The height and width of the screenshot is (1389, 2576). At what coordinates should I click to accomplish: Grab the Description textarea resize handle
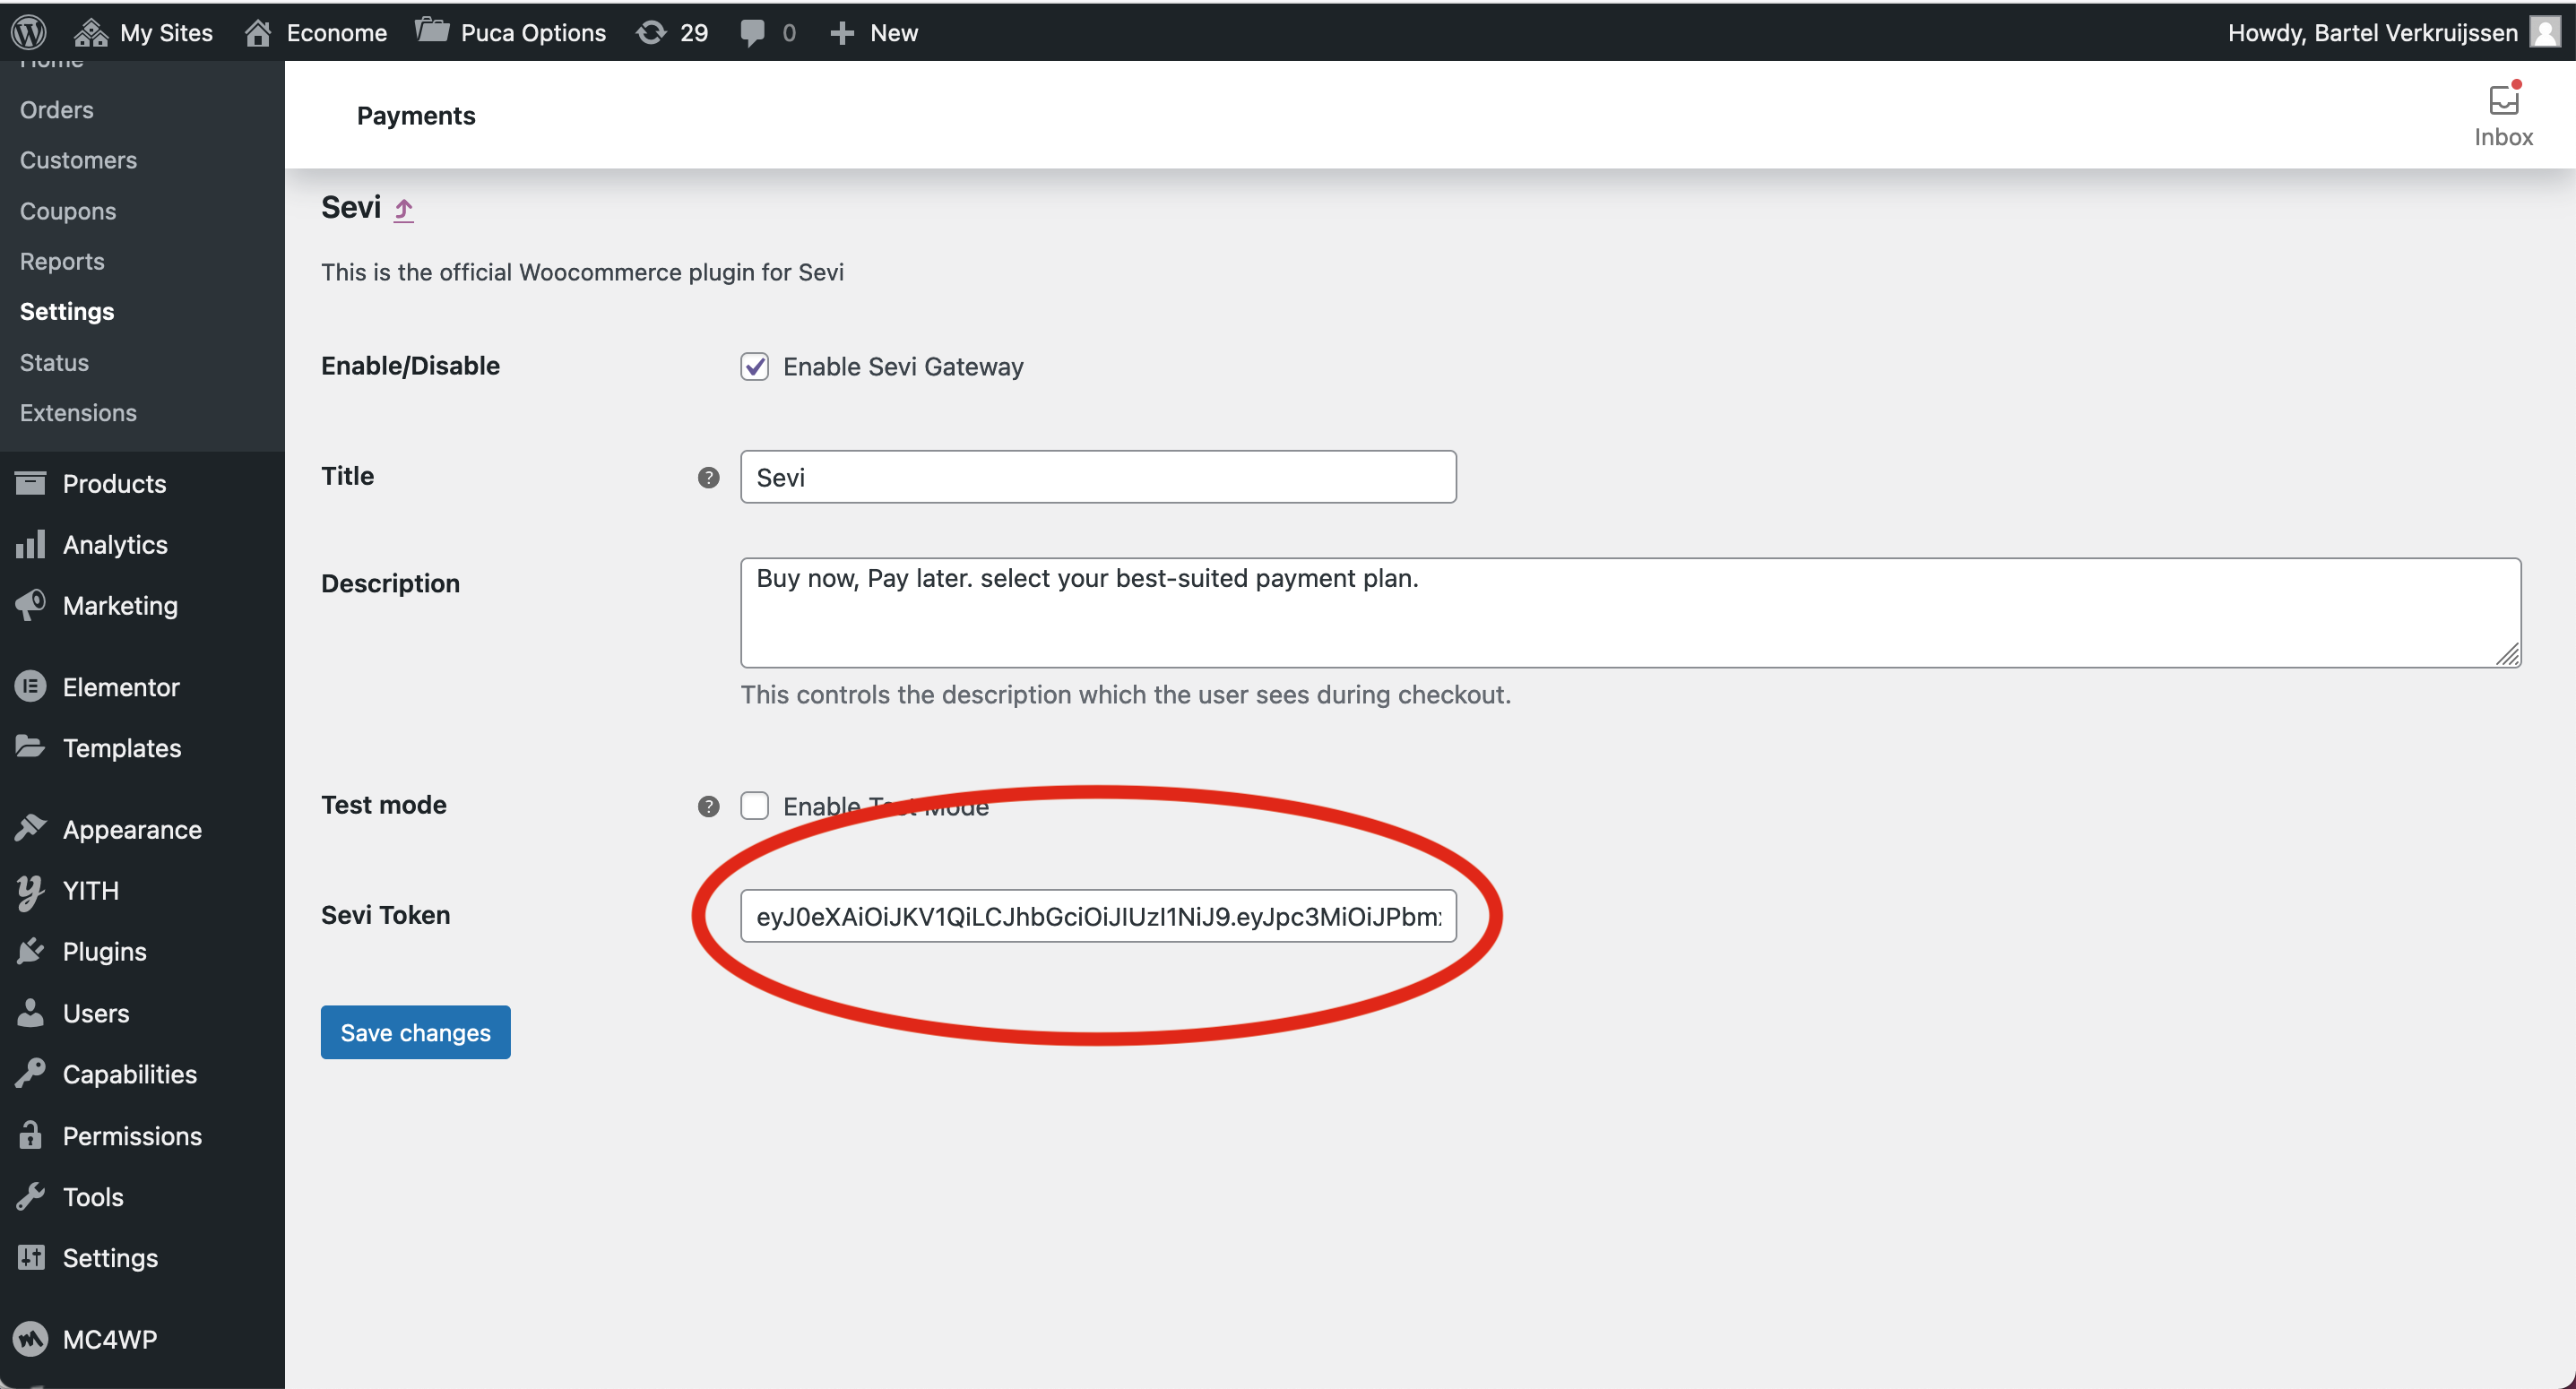tap(2507, 655)
